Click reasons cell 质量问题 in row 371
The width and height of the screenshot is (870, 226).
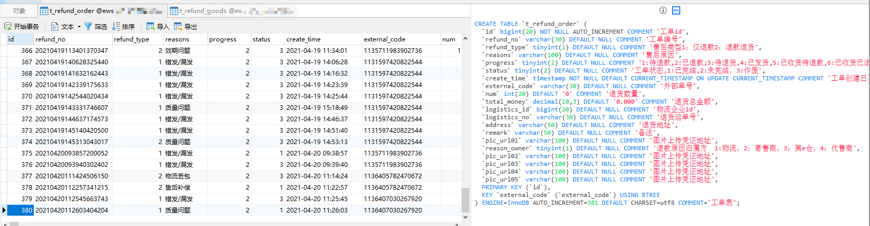pos(185,107)
